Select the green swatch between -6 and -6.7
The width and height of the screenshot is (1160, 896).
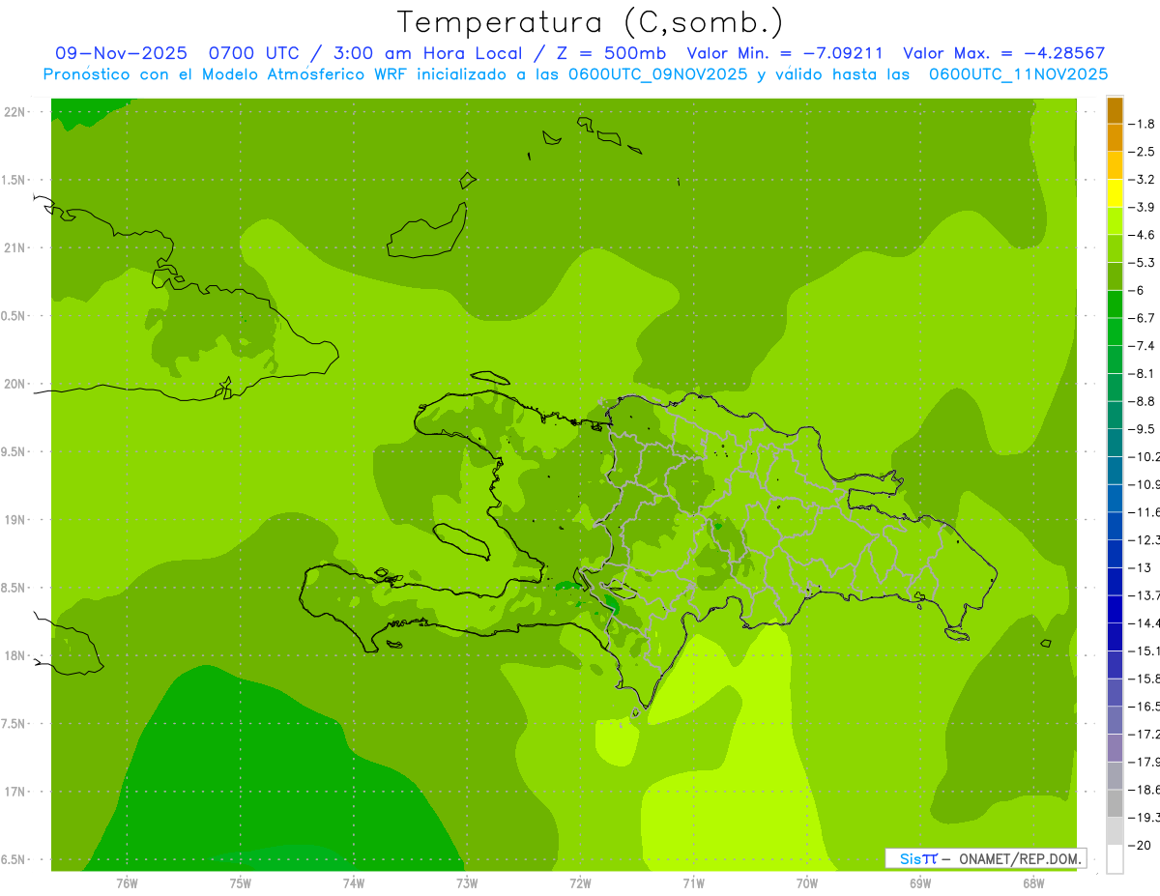(1115, 304)
